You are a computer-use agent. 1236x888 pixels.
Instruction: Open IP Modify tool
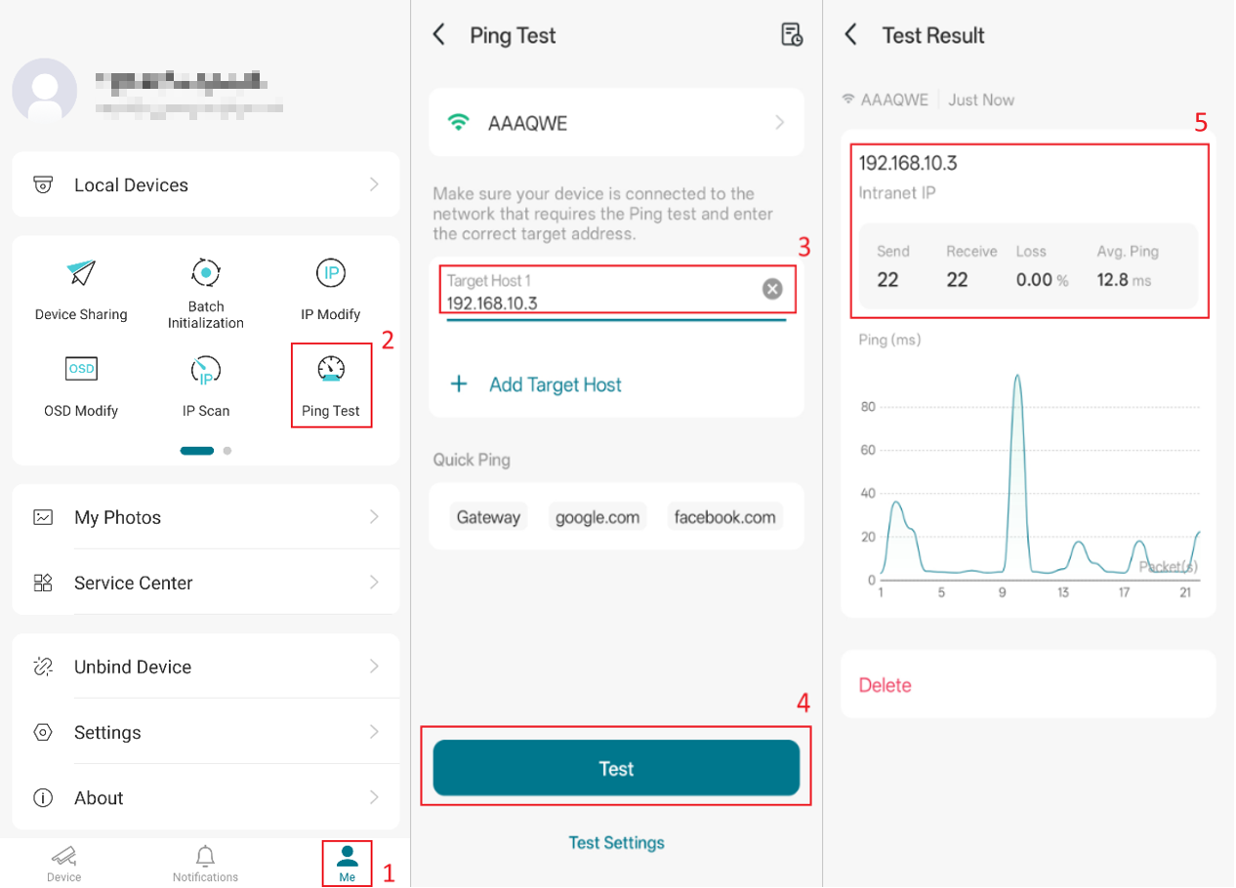331,291
